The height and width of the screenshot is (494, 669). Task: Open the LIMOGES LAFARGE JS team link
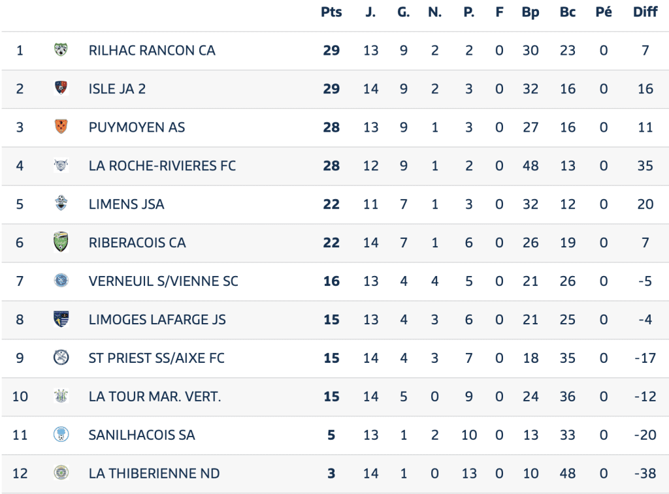pos(157,320)
